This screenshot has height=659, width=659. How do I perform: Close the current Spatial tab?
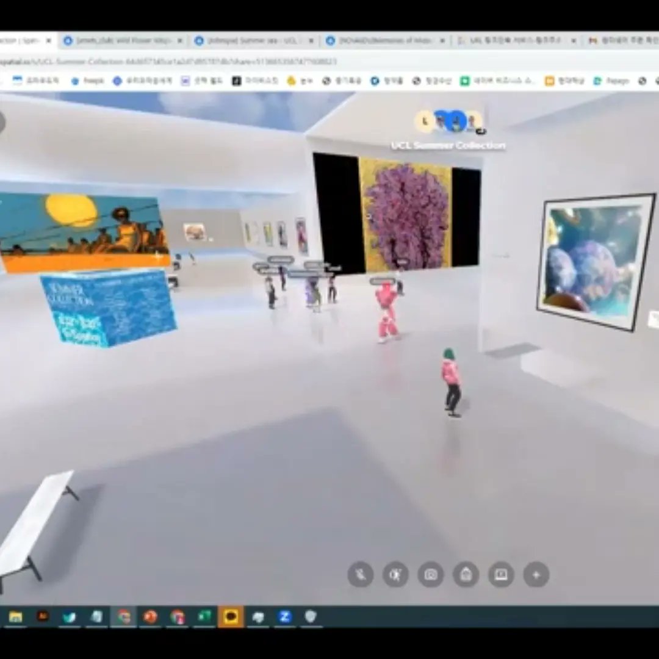click(x=48, y=41)
